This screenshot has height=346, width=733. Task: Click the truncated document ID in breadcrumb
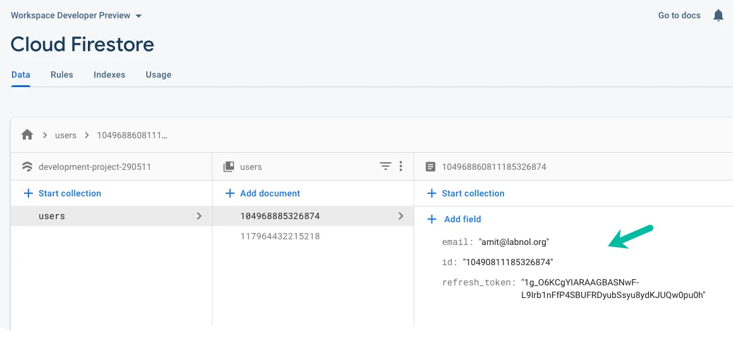tap(132, 135)
